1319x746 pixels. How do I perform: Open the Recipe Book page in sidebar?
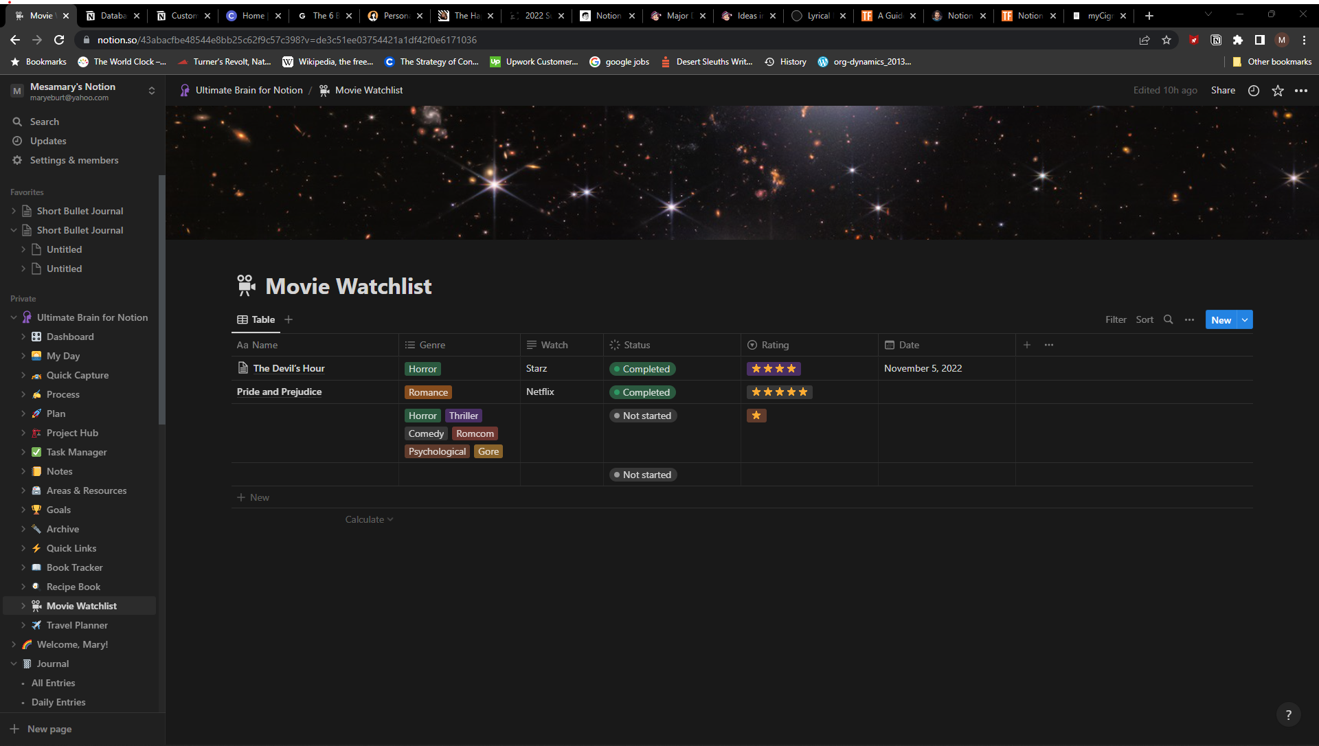click(x=74, y=587)
